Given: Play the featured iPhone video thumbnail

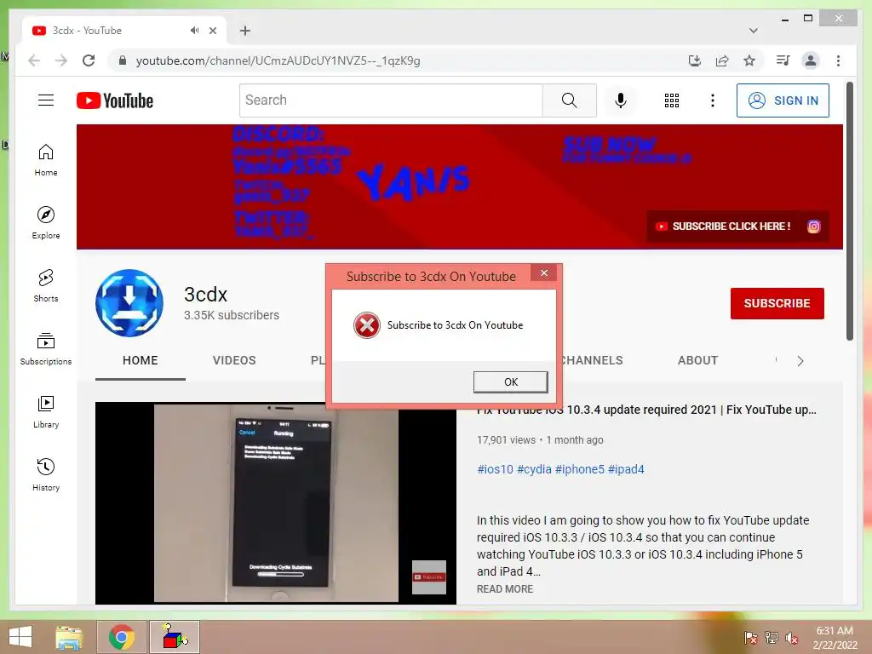Looking at the screenshot, I should coord(275,502).
